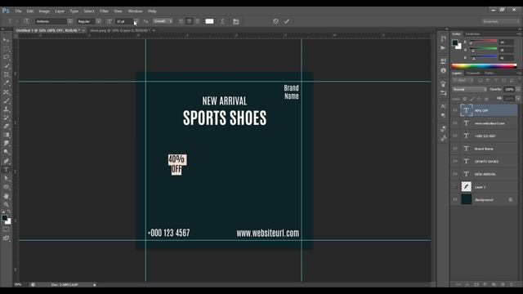The width and height of the screenshot is (523, 294).
Task: Right align the text
Action: pos(198,21)
